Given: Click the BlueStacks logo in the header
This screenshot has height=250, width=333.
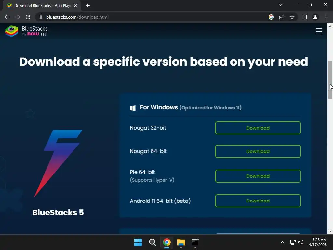Looking at the screenshot, I should tap(26, 31).
